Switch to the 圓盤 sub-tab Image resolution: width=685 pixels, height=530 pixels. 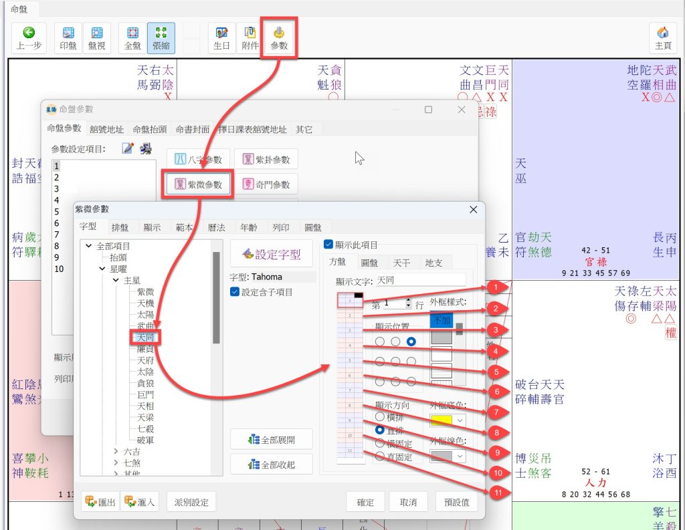coord(369,263)
